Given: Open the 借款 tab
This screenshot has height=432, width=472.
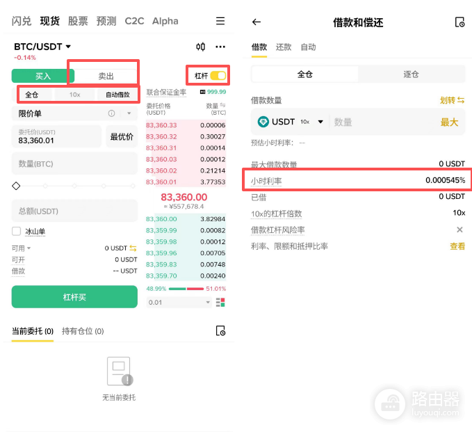Looking at the screenshot, I should coord(259,47).
